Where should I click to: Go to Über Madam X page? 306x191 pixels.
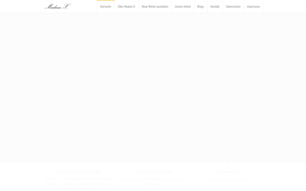pyautogui.click(x=126, y=7)
